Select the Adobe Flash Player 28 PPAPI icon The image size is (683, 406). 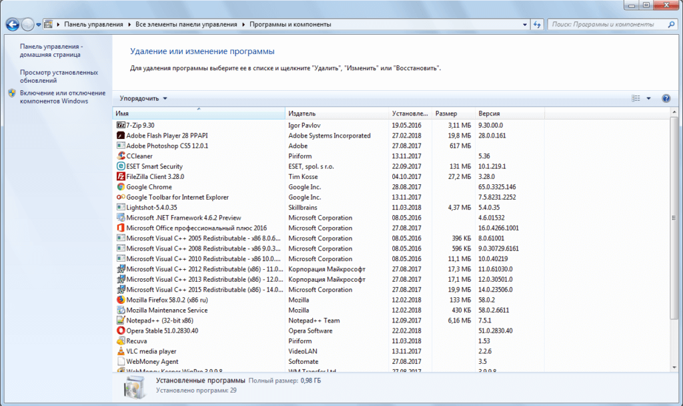coord(121,136)
